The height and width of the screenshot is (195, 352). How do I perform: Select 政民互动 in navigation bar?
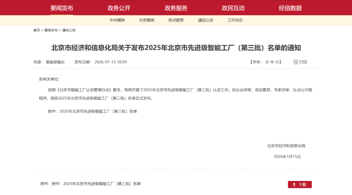(233, 8)
